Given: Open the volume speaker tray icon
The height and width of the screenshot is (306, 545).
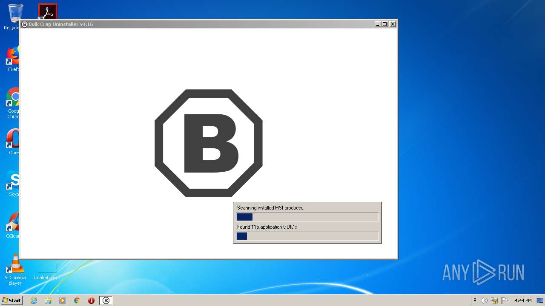Looking at the screenshot, I should (x=484, y=300).
